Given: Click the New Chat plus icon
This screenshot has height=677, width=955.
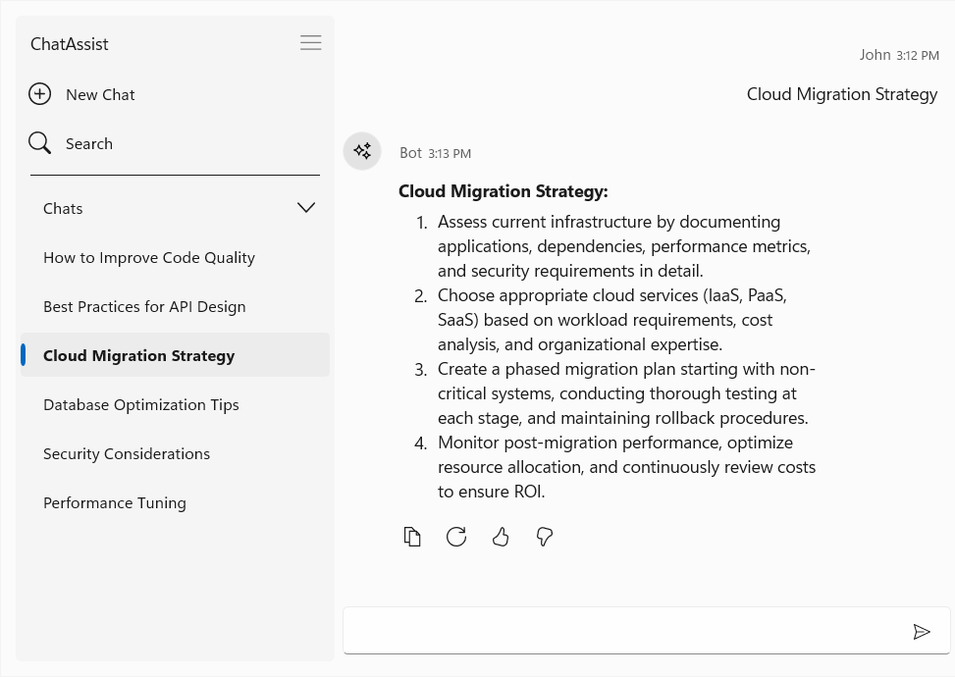Looking at the screenshot, I should pos(39,94).
